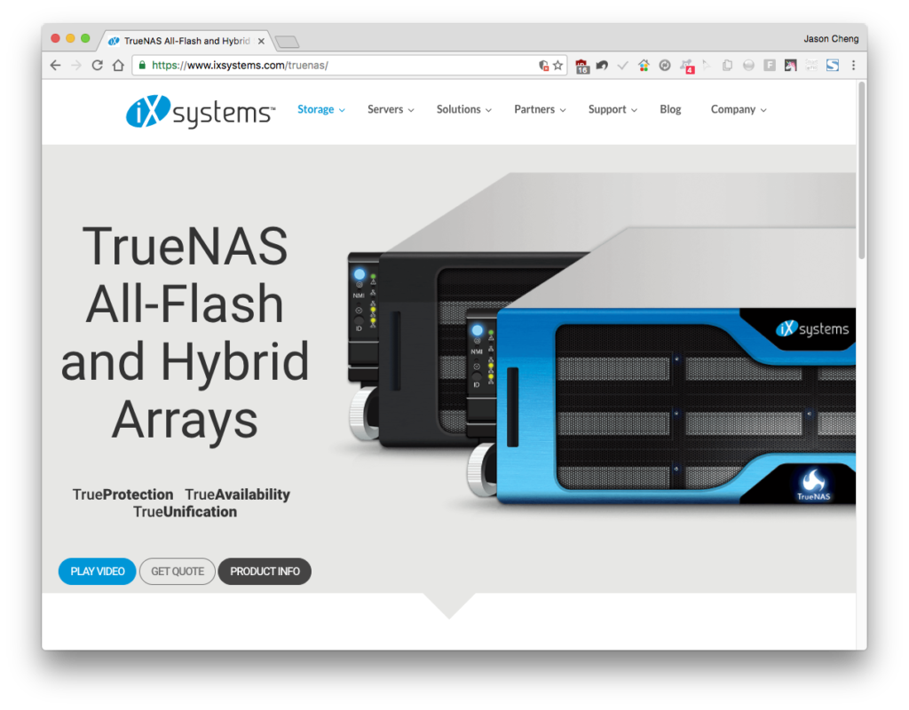The image size is (909, 710).
Task: Click the page vertical scrollbar
Action: (861, 170)
